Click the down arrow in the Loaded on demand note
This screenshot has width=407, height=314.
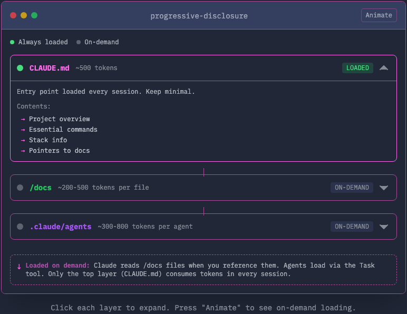click(x=19, y=267)
